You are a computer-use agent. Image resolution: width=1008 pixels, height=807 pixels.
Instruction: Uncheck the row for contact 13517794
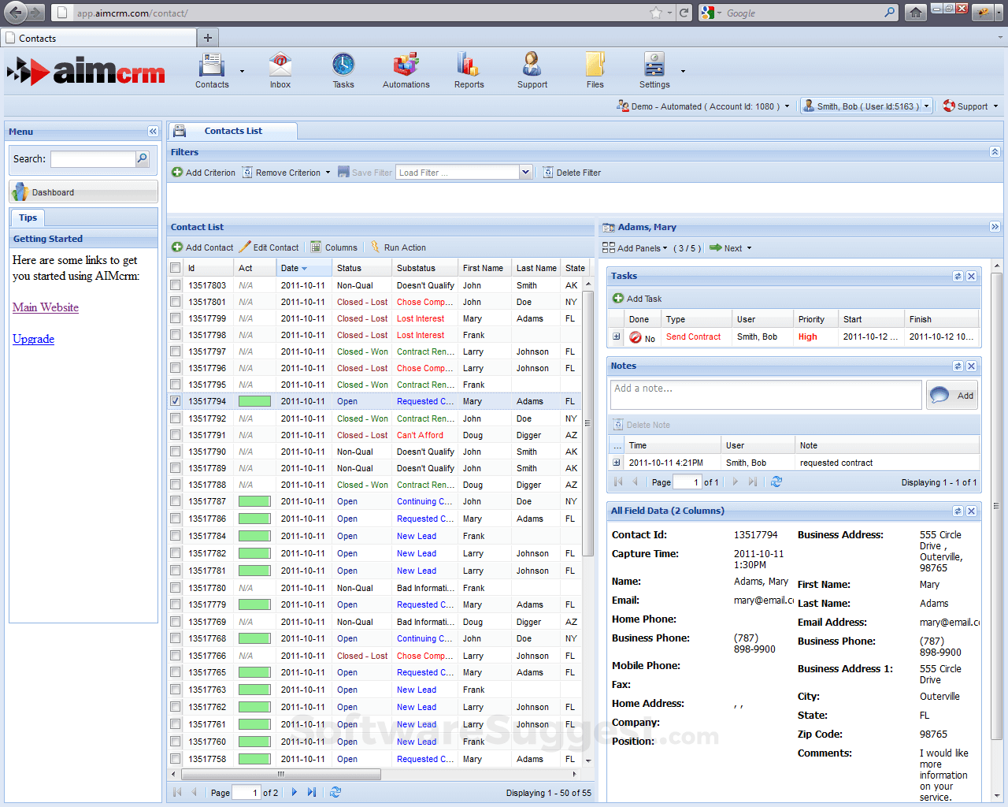(176, 401)
